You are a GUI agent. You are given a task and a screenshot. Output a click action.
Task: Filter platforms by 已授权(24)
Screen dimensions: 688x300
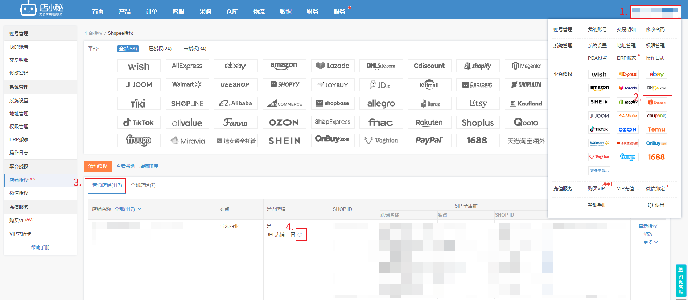pos(160,49)
